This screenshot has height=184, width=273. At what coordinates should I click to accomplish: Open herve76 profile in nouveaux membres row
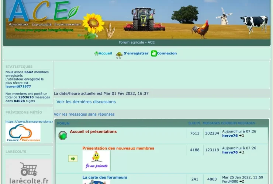(x=230, y=152)
